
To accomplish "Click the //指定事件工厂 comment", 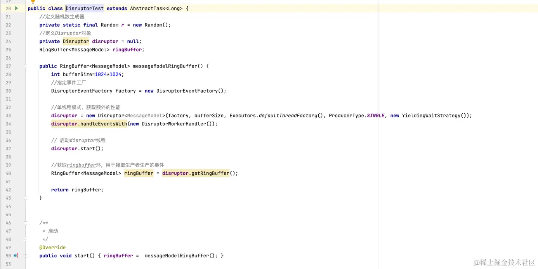I will (69, 83).
